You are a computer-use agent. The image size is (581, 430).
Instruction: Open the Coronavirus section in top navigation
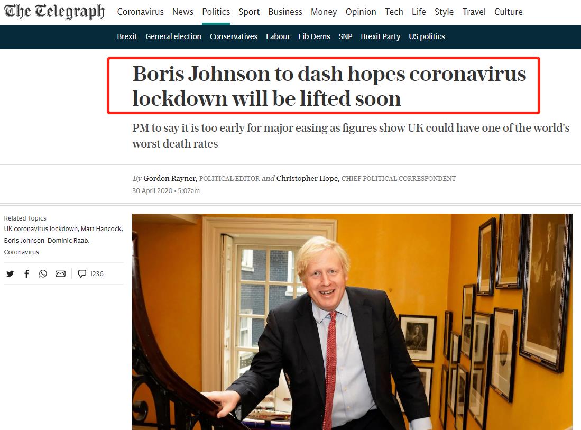141,12
